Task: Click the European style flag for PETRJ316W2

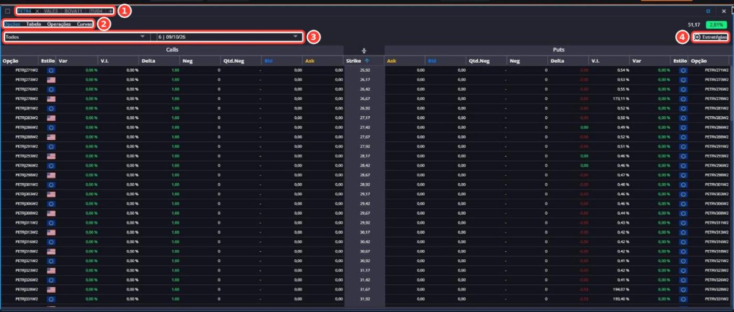Action: pos(51,242)
